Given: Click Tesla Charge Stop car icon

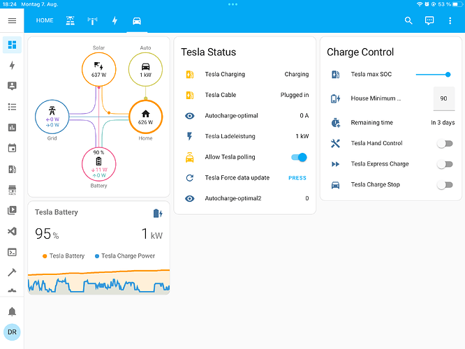Looking at the screenshot, I should pyautogui.click(x=335, y=185).
